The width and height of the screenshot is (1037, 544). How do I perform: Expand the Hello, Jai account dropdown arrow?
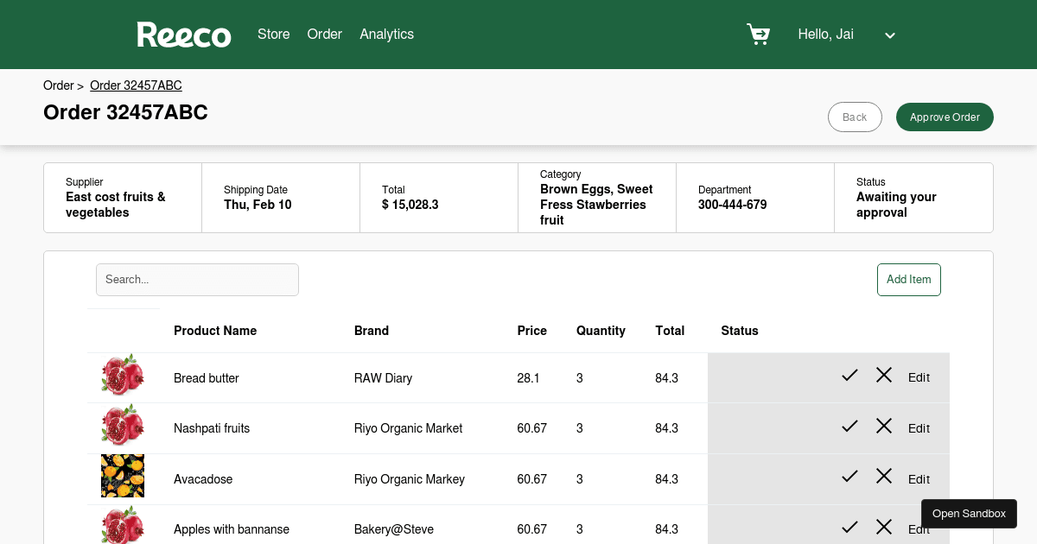click(x=890, y=35)
